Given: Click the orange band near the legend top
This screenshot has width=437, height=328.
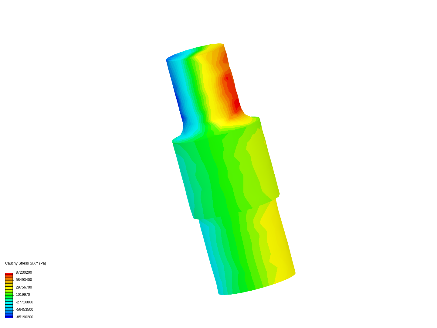Looking at the screenshot, I should (8, 276).
